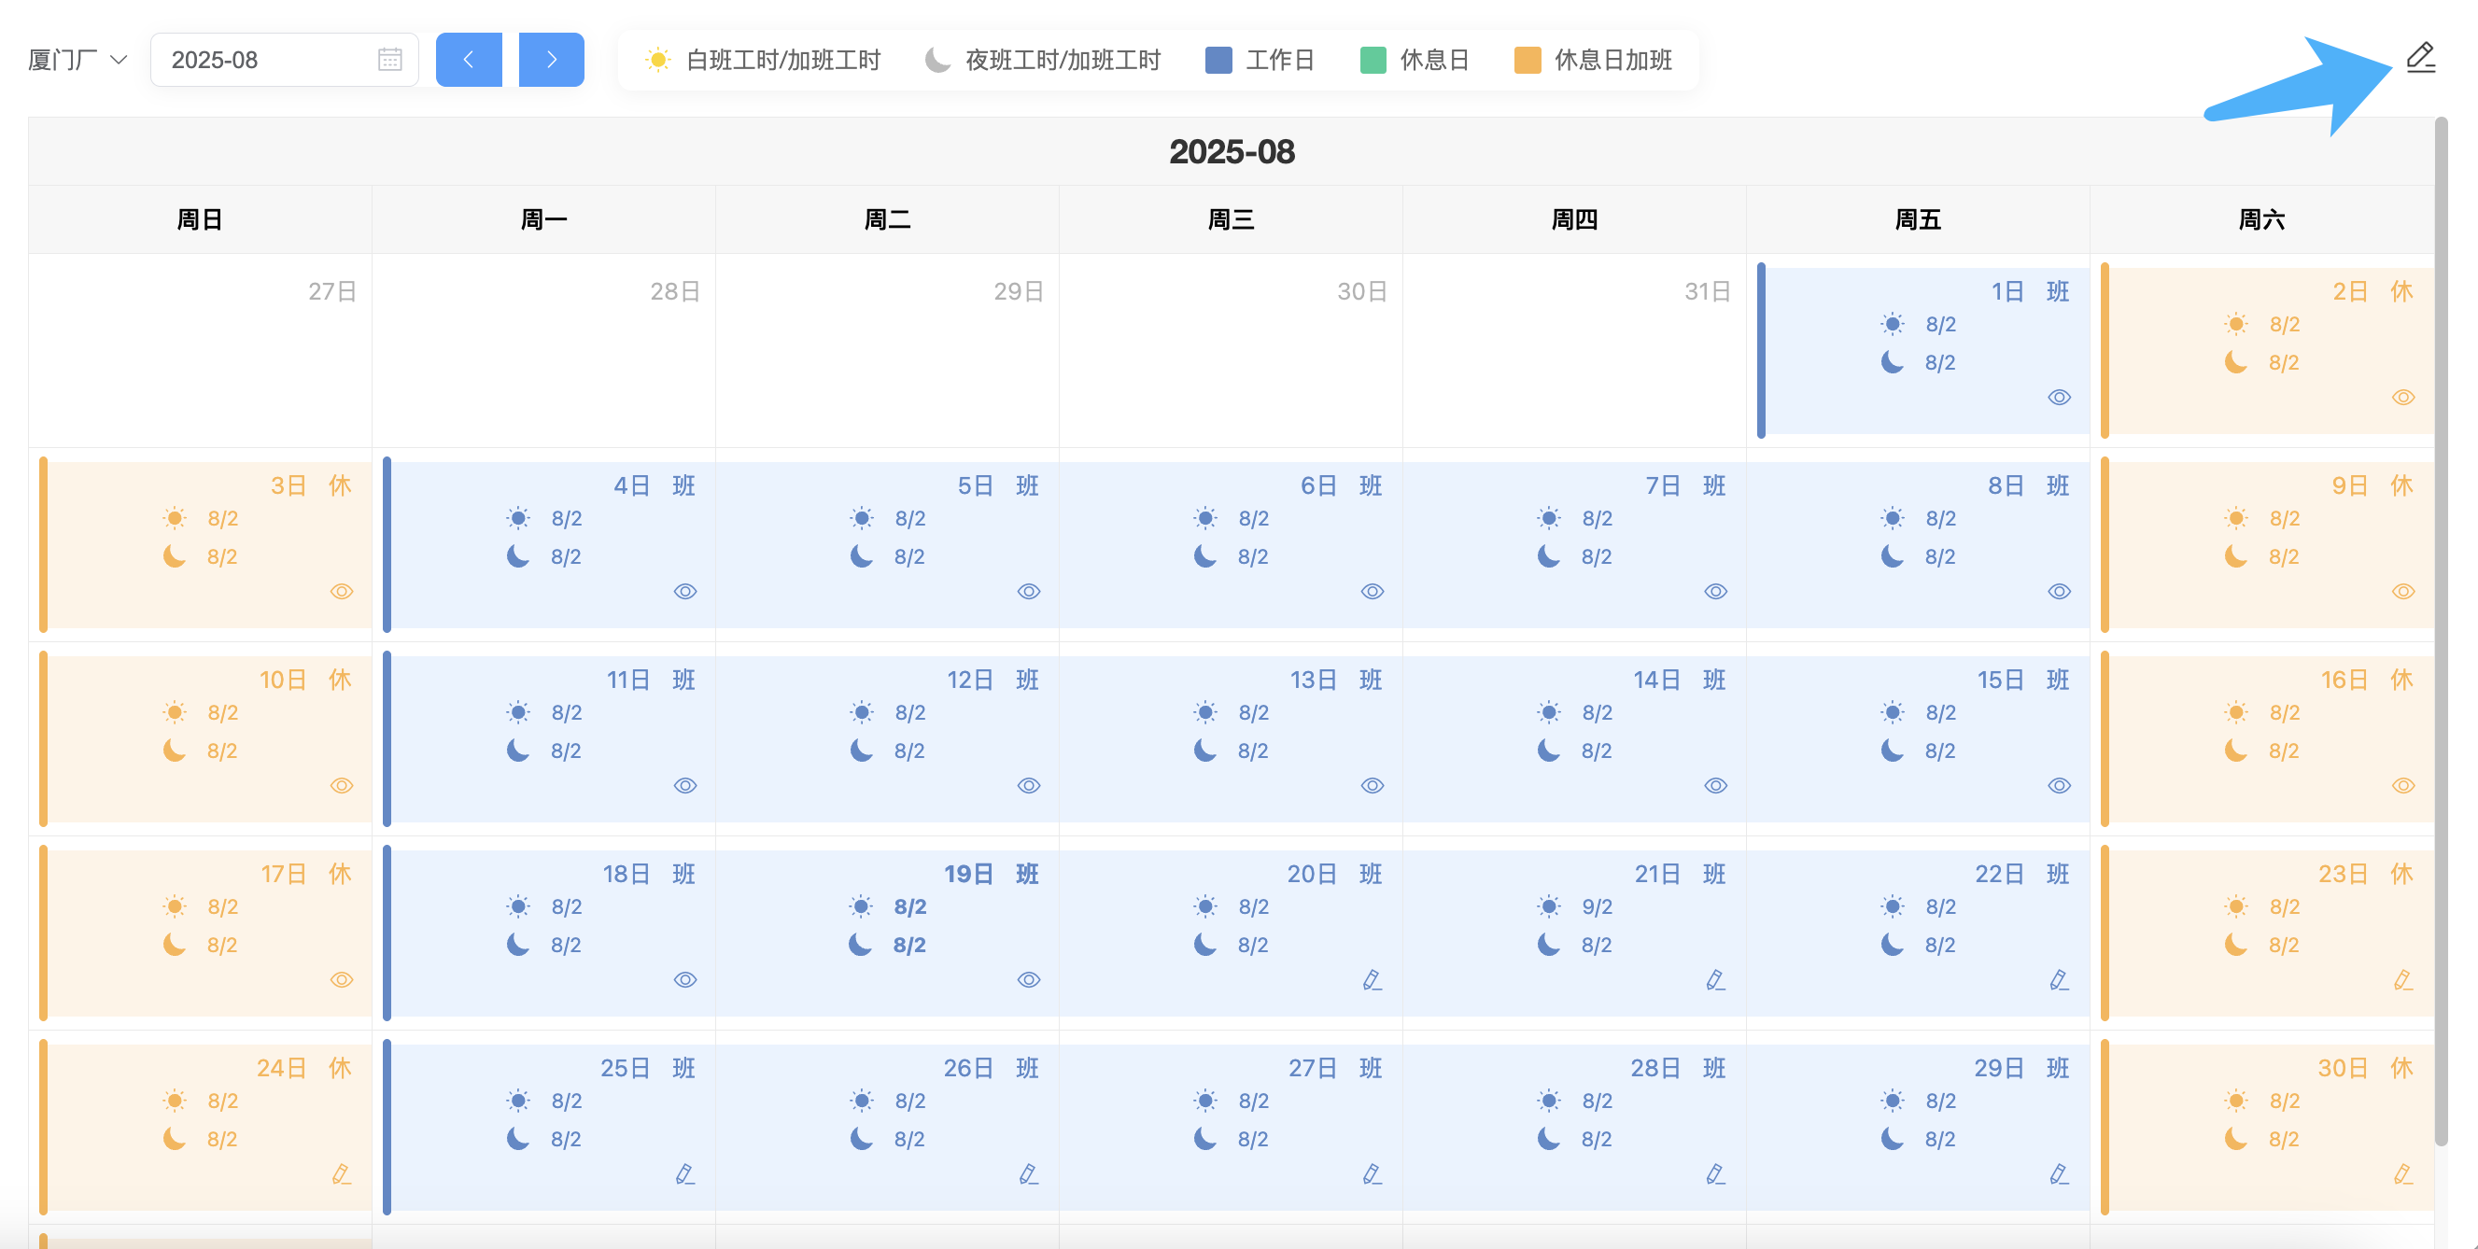The image size is (2478, 1249).
Task: Click the 白班工时/加班工时 legend label
Action: 783,60
